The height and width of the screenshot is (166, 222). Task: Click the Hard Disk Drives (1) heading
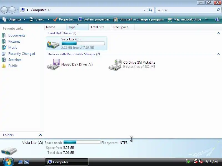click(x=62, y=33)
